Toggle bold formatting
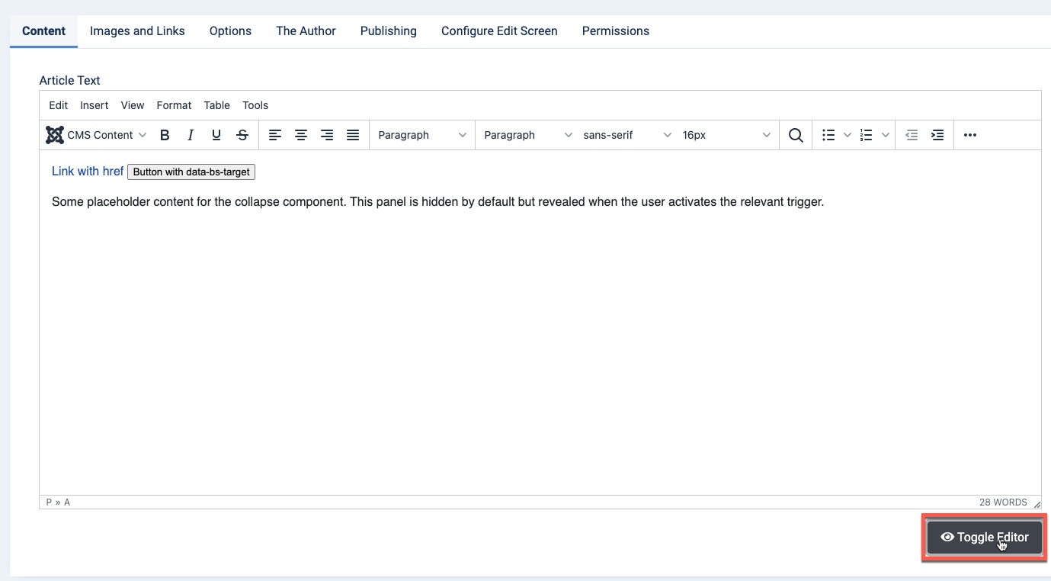This screenshot has height=581, width=1051. [165, 135]
